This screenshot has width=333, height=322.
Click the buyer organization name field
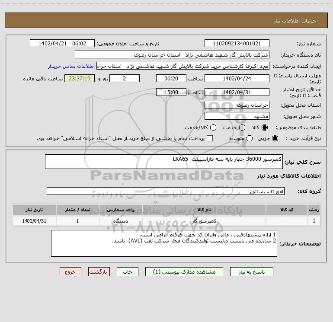(x=172, y=55)
